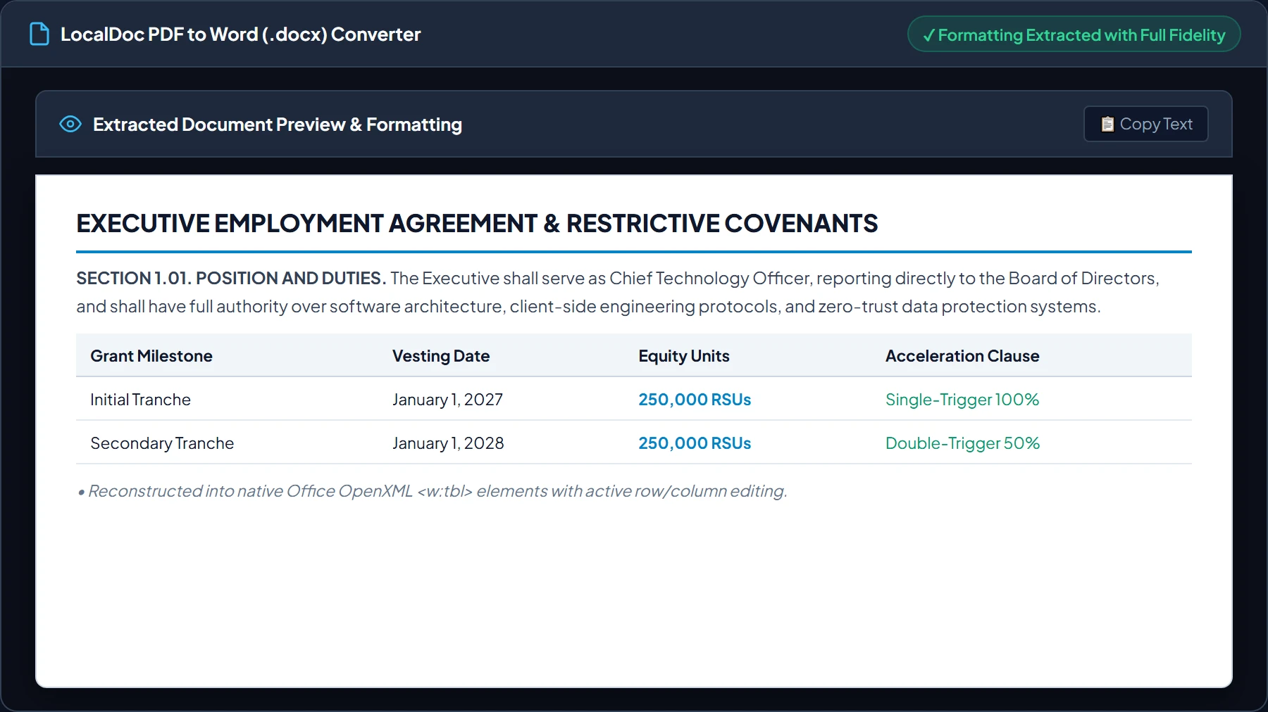1268x712 pixels.
Task: Click 250,000 RSUs in the Initial Tranche row
Action: 695,400
